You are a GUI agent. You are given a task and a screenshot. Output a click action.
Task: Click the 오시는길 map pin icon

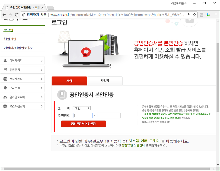pyautogui.click(x=5, y=88)
